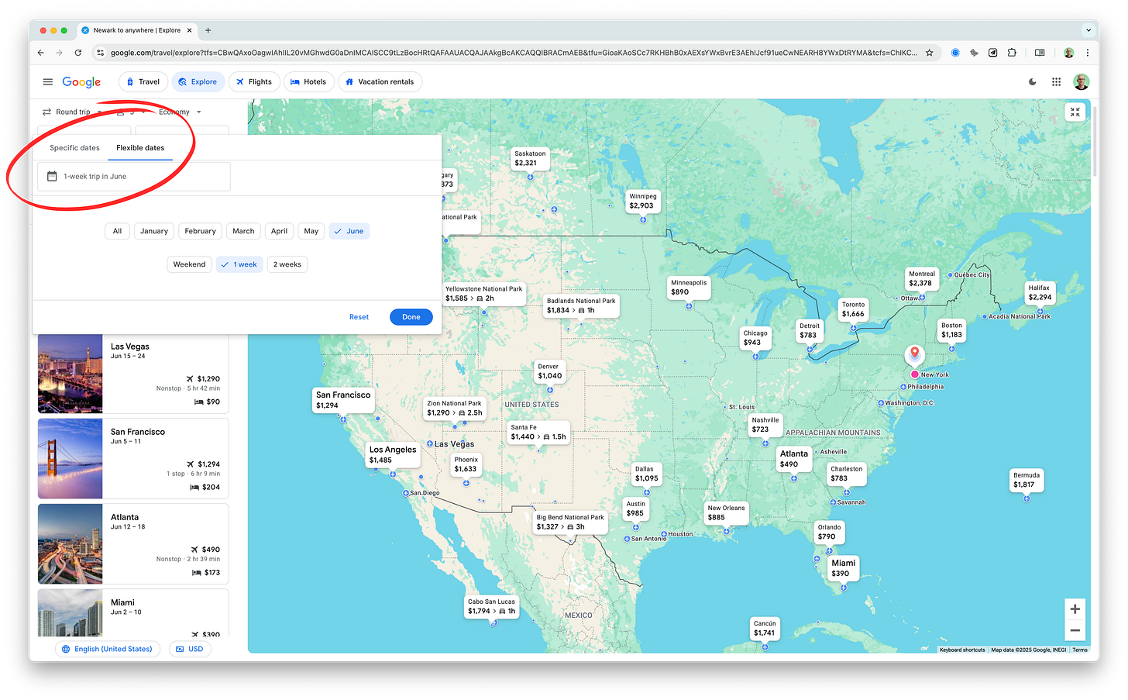
Task: Select Denver $1,040 map marker
Action: click(549, 371)
